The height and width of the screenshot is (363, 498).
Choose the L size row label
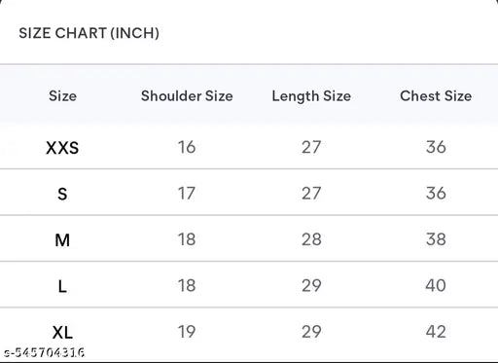point(62,286)
